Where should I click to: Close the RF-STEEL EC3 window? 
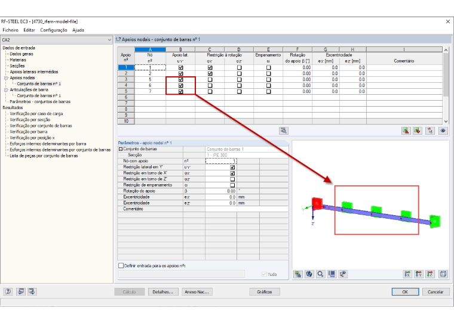(447, 21)
